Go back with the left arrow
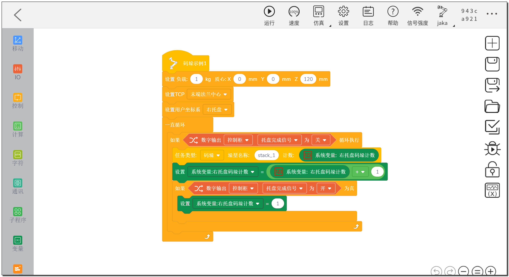The height and width of the screenshot is (277, 509). point(18,15)
